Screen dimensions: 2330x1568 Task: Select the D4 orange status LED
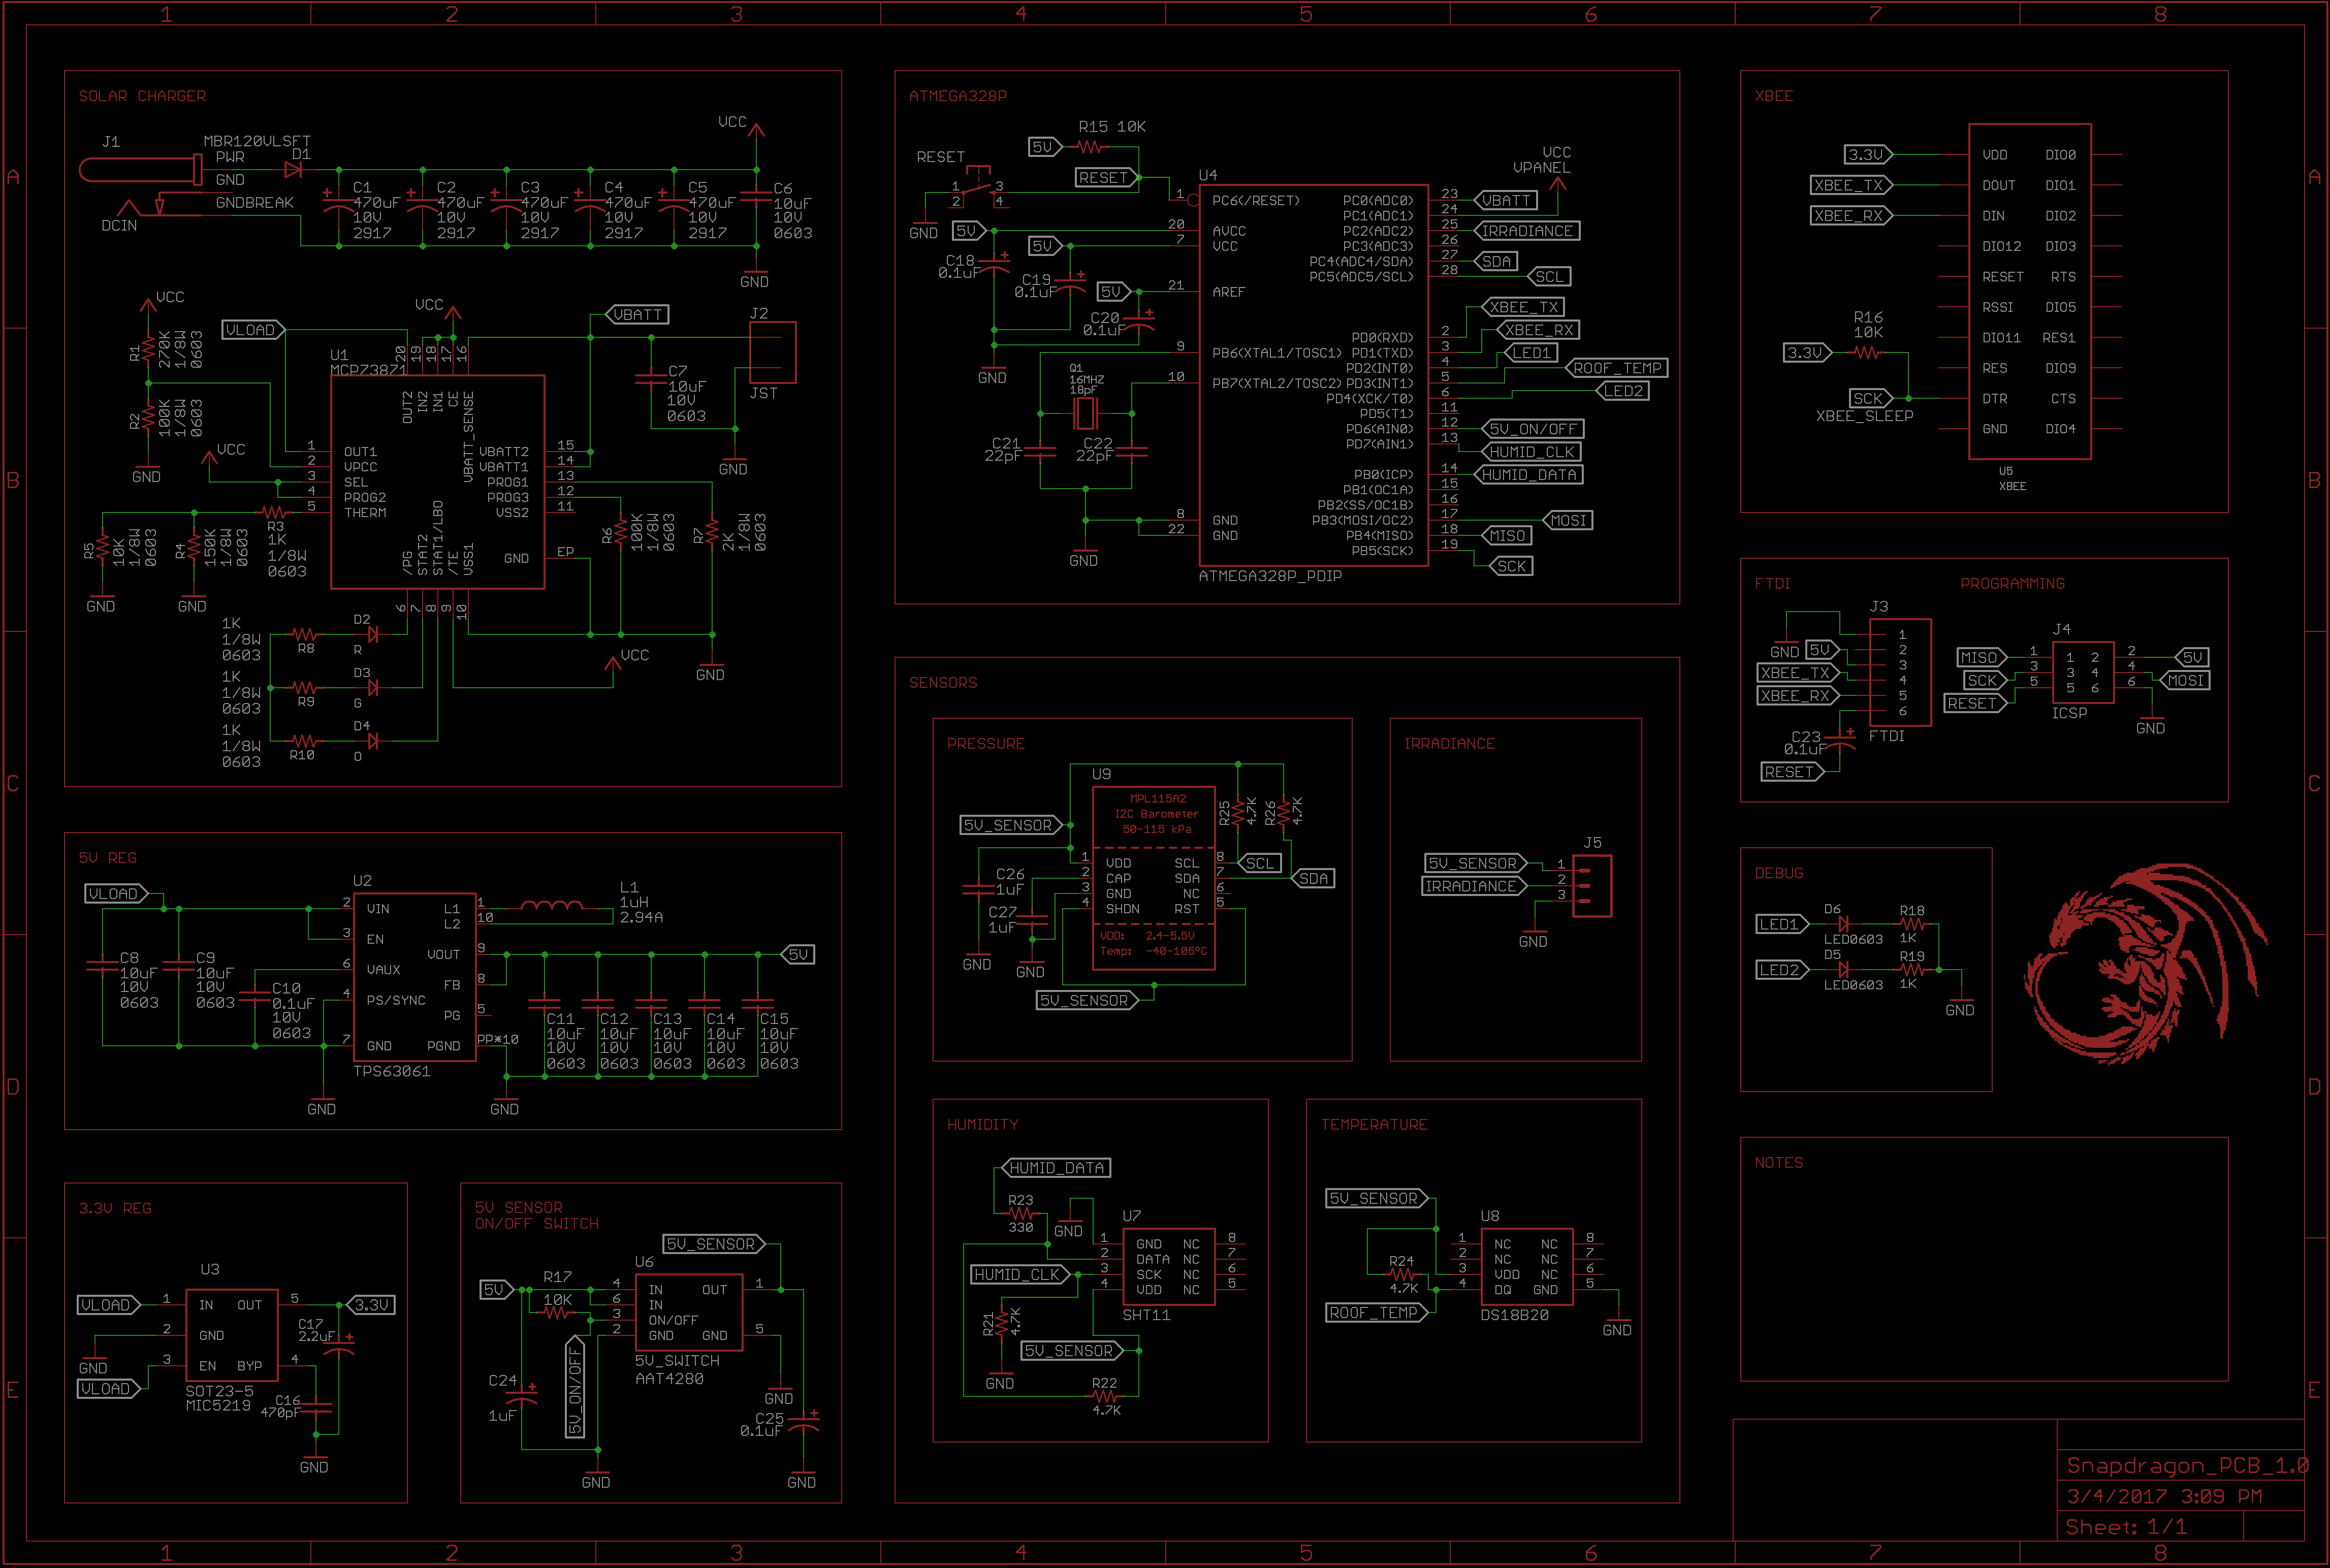click(x=372, y=741)
